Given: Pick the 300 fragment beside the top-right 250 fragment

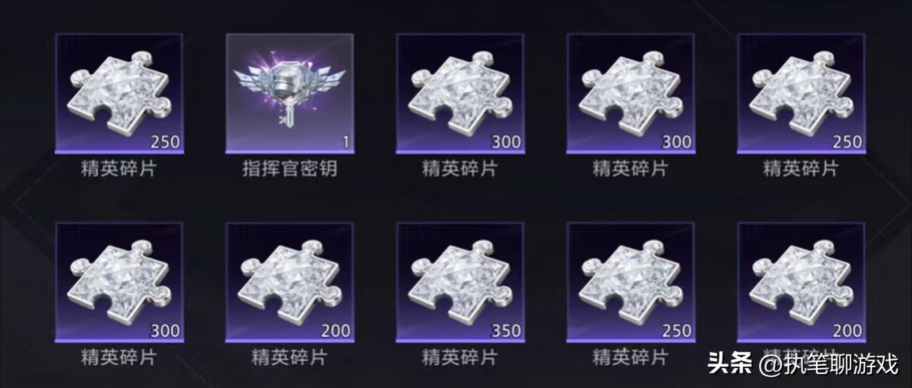Looking at the screenshot, I should pyautogui.click(x=631, y=94).
